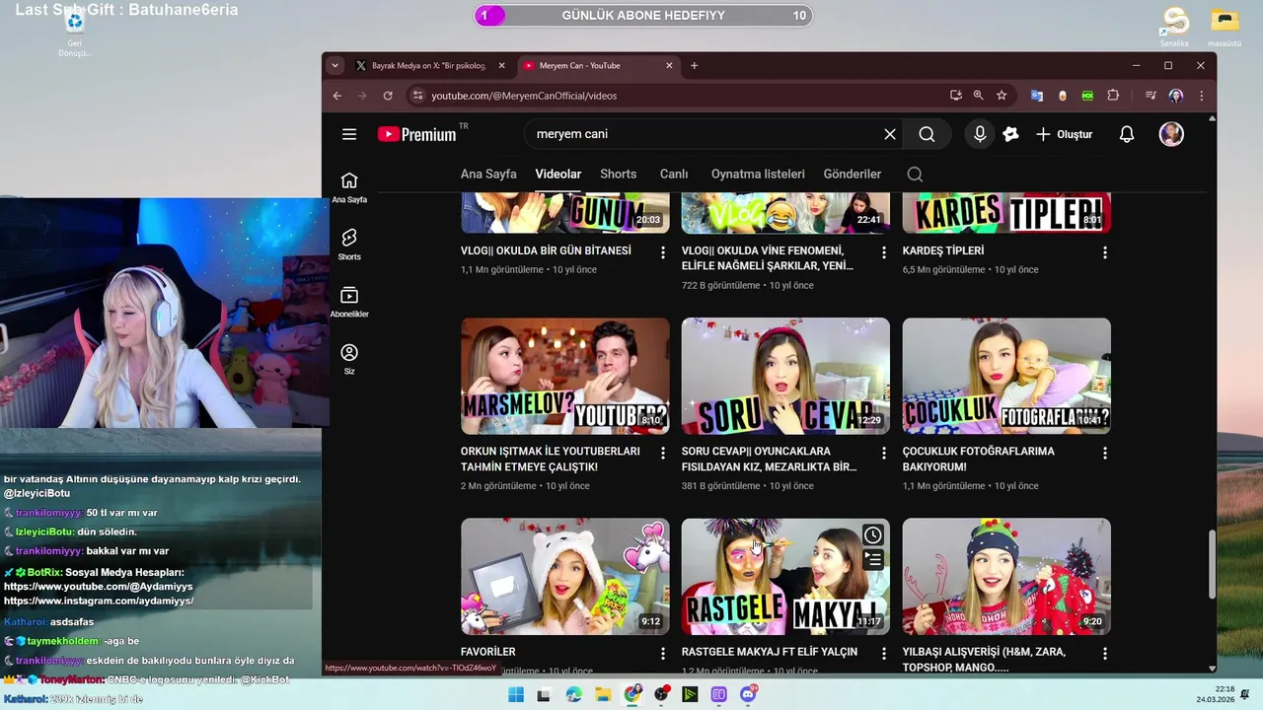Open the Gönderiler tab
This screenshot has width=1263, height=710.
(853, 174)
